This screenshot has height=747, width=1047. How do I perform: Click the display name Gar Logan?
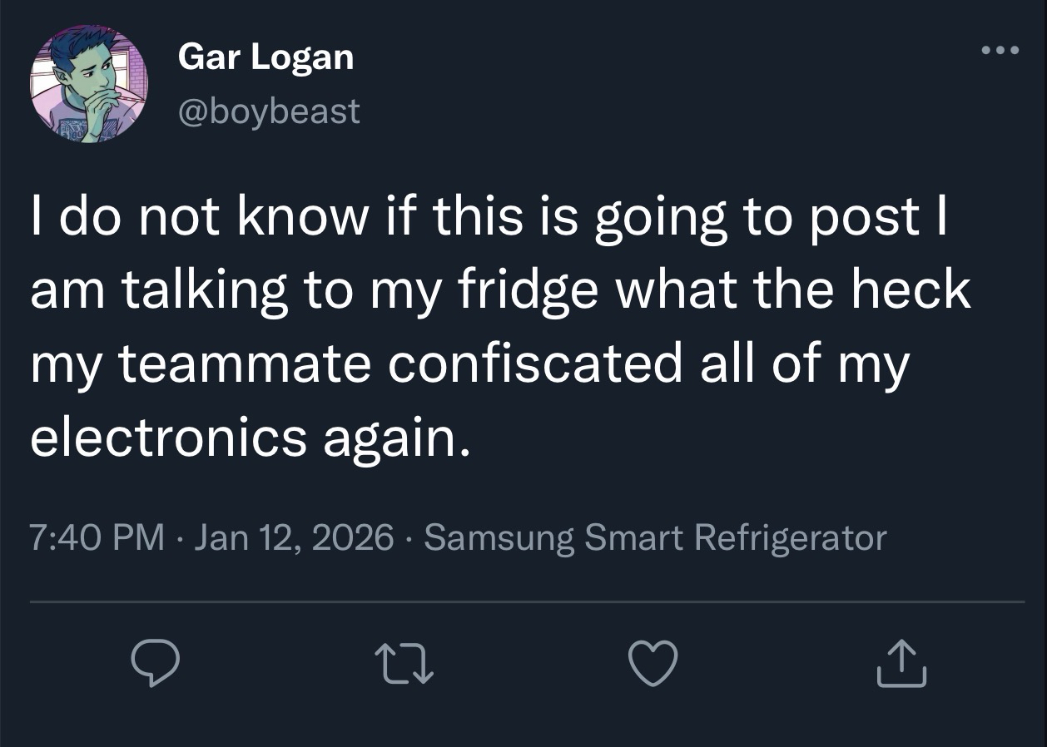point(265,57)
